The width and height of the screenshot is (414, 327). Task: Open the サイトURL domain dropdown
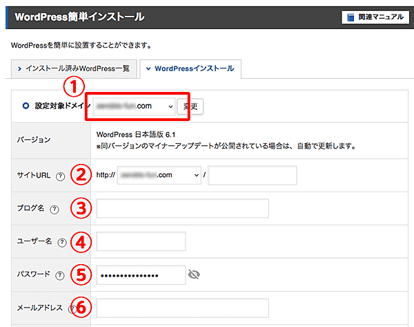pos(159,175)
